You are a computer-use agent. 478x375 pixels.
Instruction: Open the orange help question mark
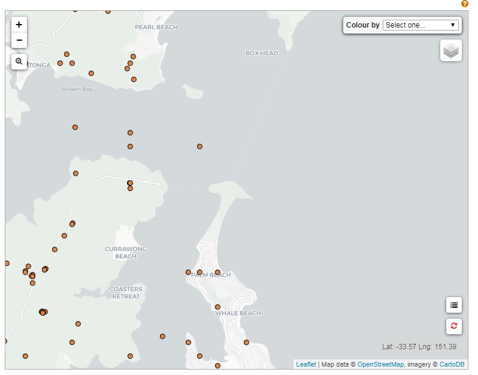coord(465,4)
